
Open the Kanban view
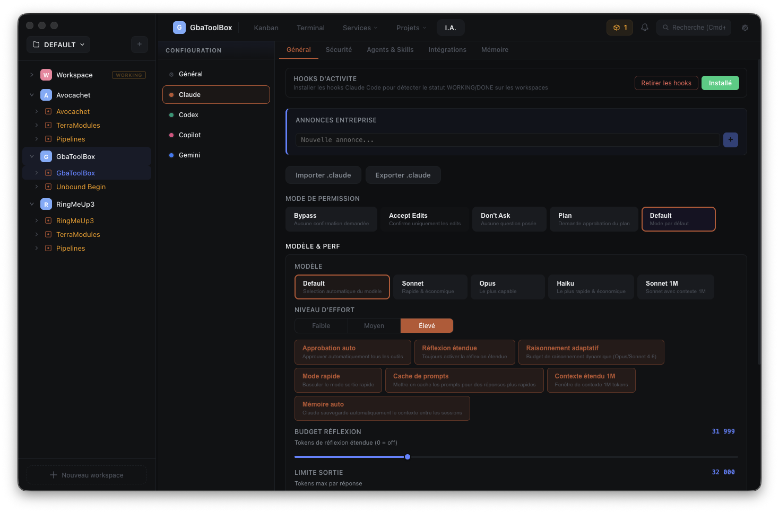tap(266, 28)
